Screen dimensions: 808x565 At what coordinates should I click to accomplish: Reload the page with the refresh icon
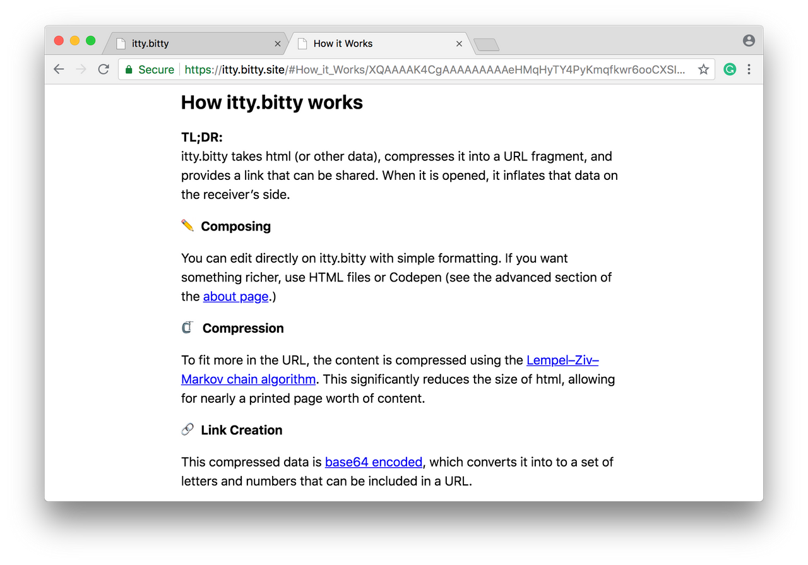click(104, 69)
